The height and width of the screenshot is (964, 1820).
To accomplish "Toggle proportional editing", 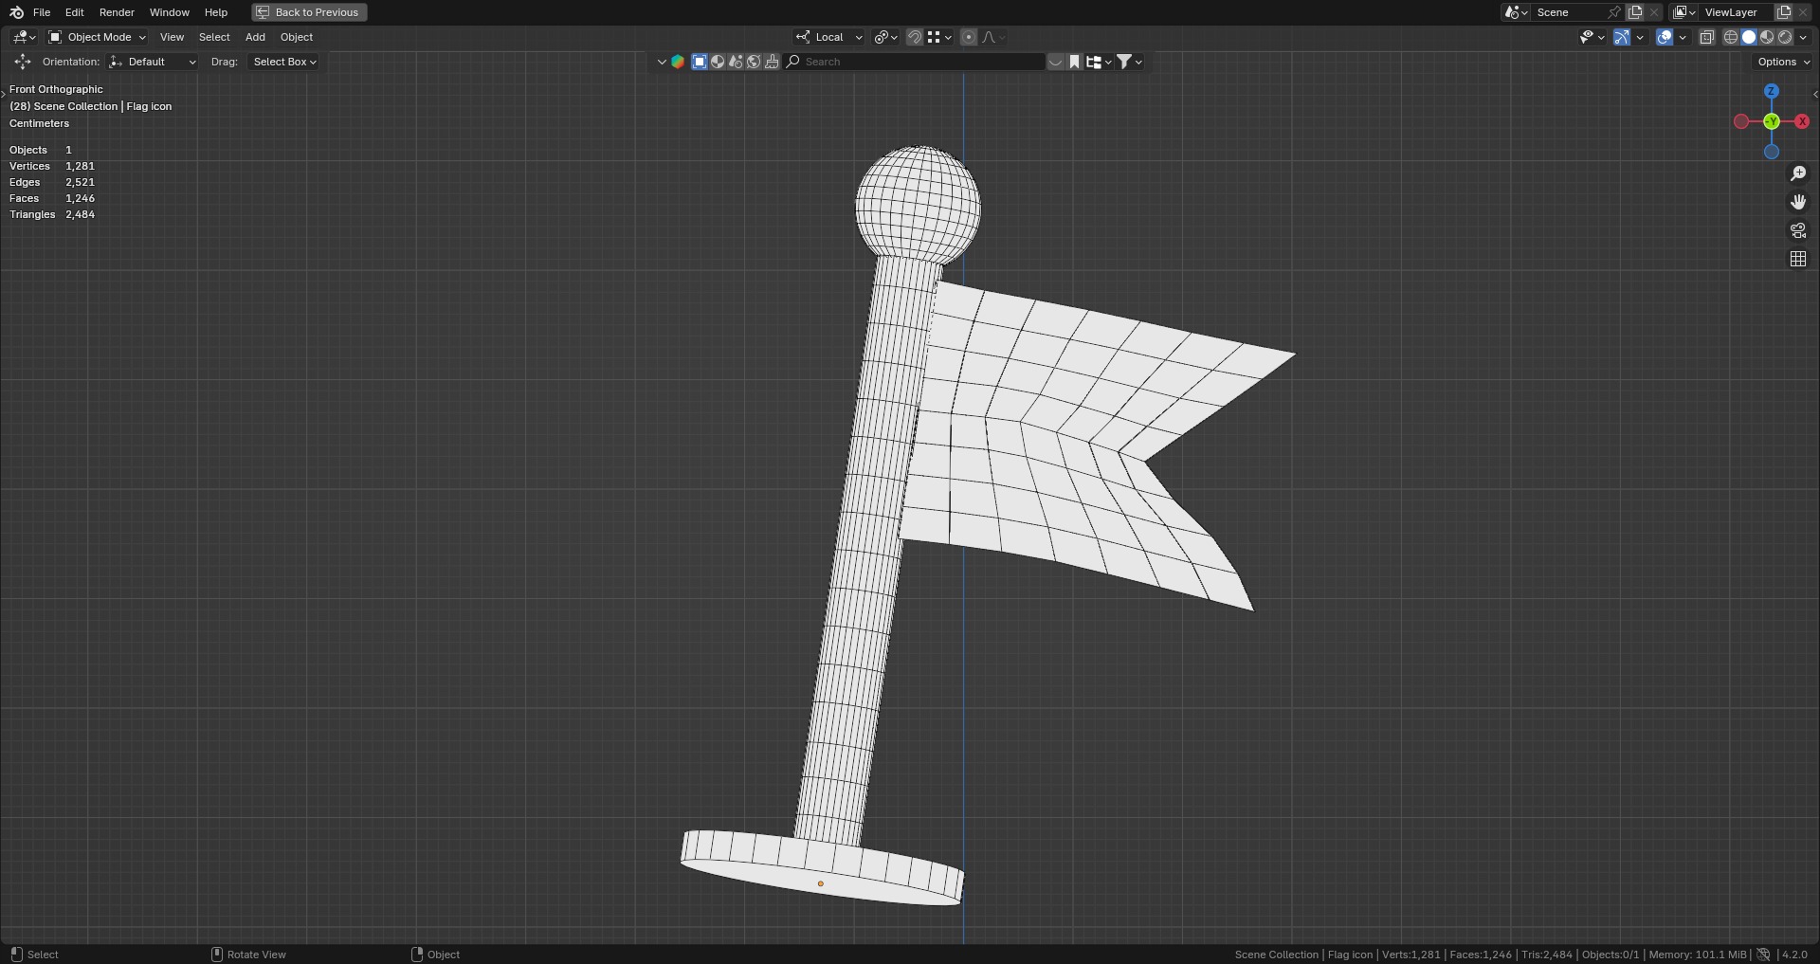I will (x=969, y=37).
